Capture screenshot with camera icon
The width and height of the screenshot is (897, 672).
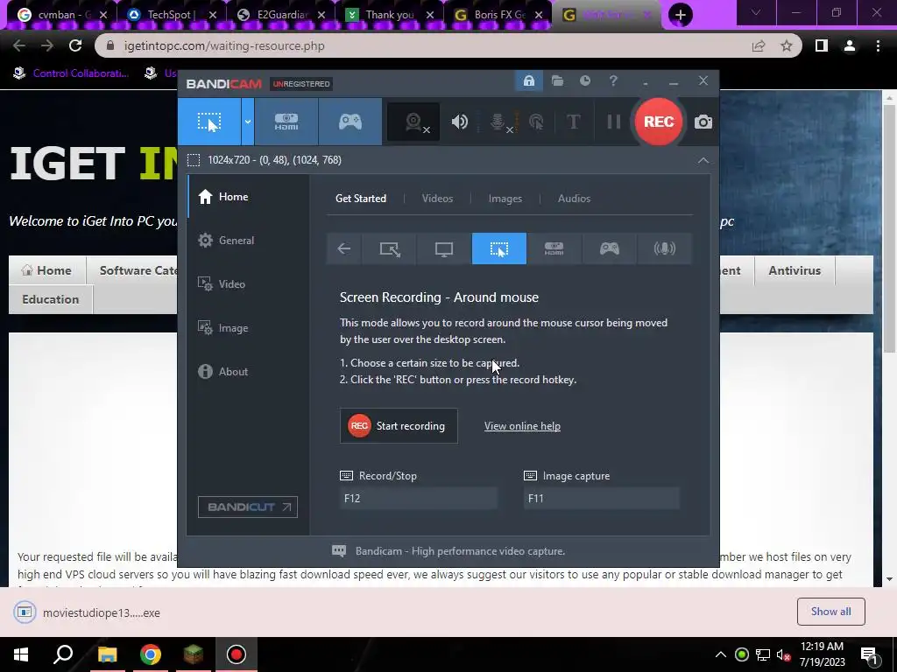(703, 122)
